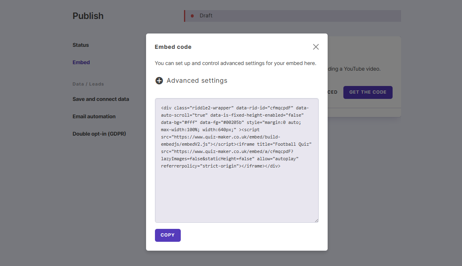Open the Status section in the sidebar

(x=80, y=45)
